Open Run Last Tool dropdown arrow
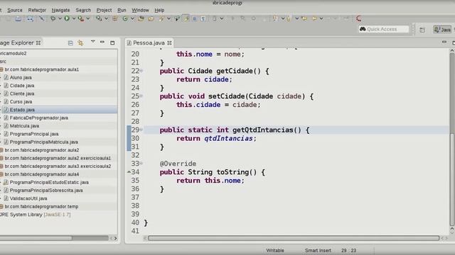 point(88,18)
